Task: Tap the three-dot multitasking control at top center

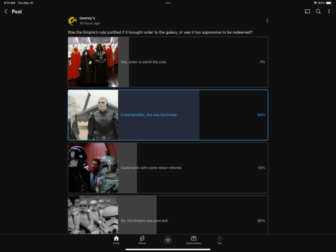Action: tap(168, 3)
